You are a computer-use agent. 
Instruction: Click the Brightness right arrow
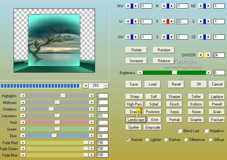(209, 73)
